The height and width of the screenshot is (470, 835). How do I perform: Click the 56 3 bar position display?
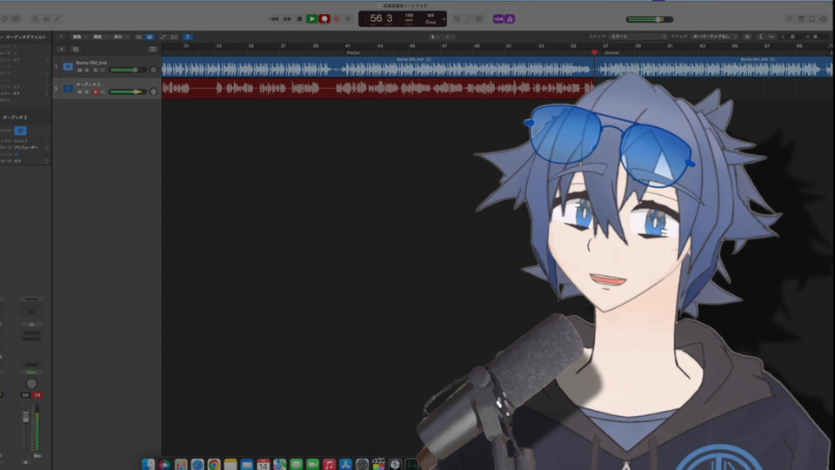pyautogui.click(x=381, y=18)
